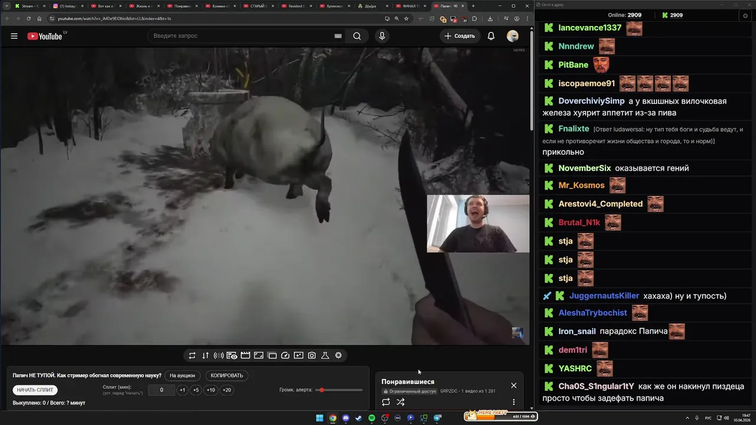Click the up-down arrows sort icon

click(x=206, y=355)
